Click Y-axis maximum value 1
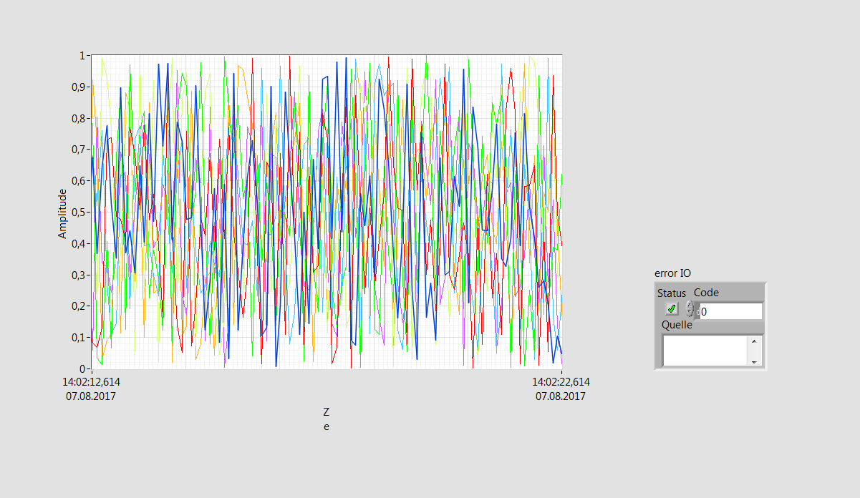Screen dimensions: 860x498 (83, 55)
